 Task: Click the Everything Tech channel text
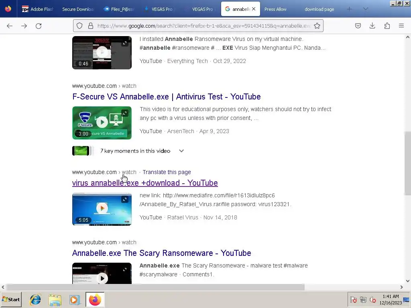pos(187,61)
